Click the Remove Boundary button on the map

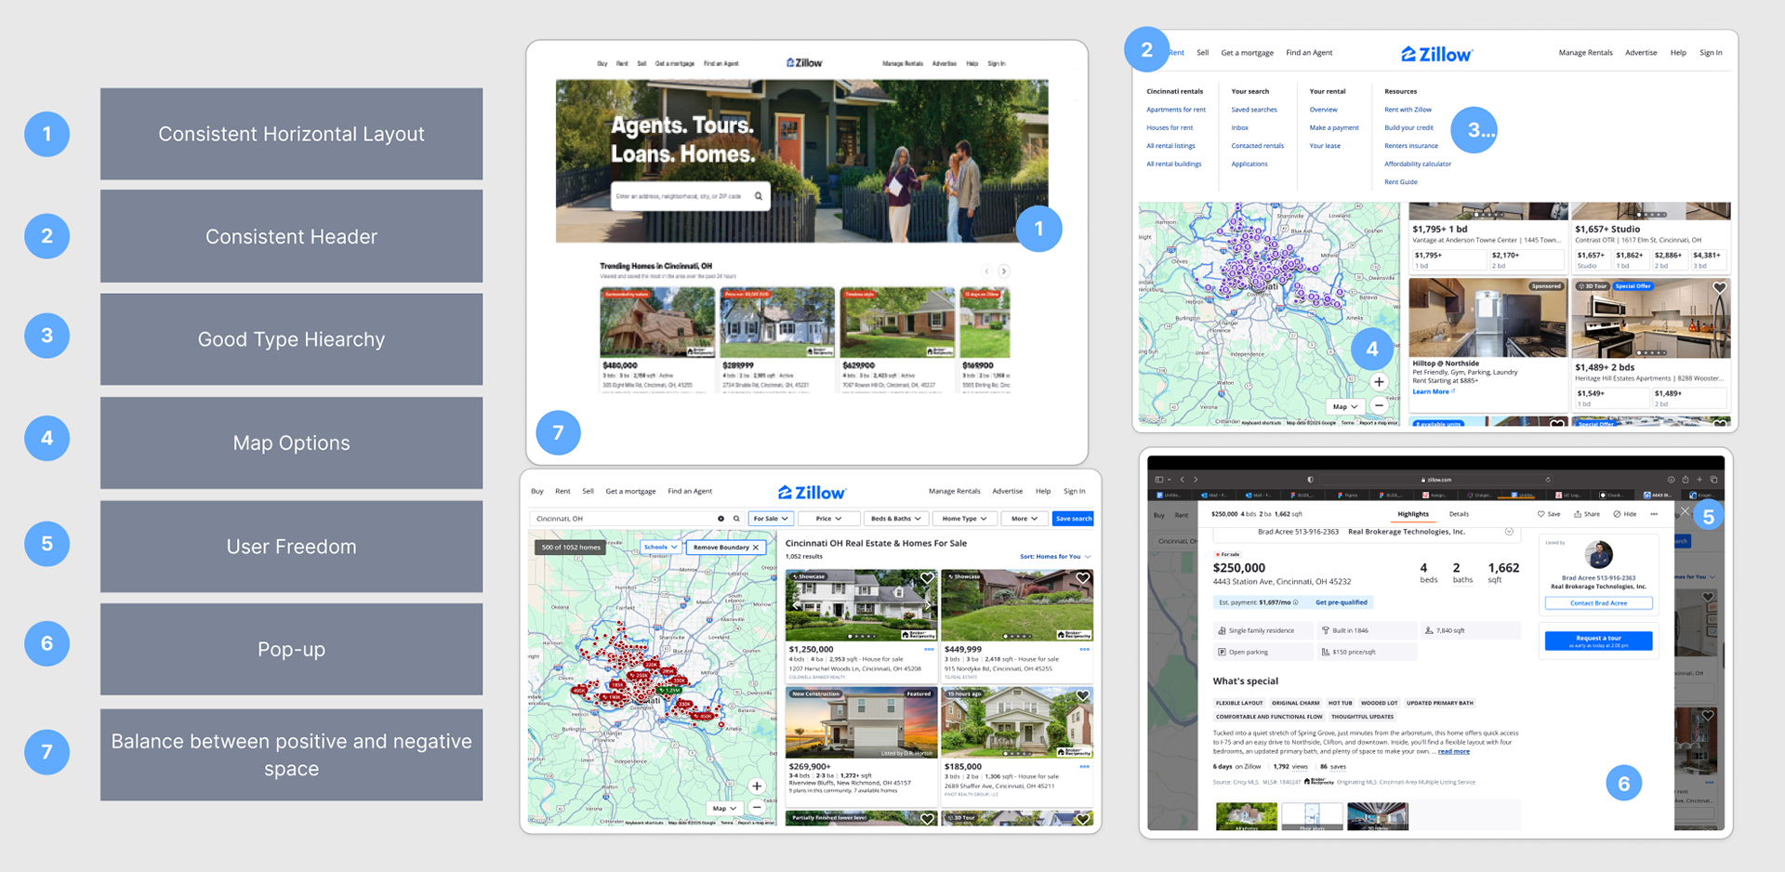[x=726, y=548]
